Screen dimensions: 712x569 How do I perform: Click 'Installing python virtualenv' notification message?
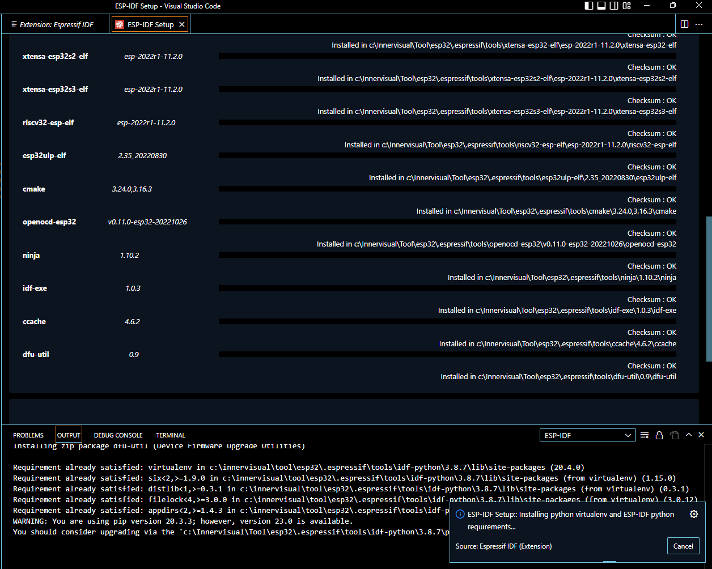coord(571,520)
